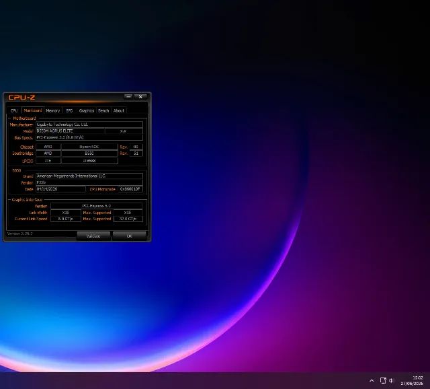Select the Mainboard tab
The width and height of the screenshot is (430, 389).
tap(33, 110)
